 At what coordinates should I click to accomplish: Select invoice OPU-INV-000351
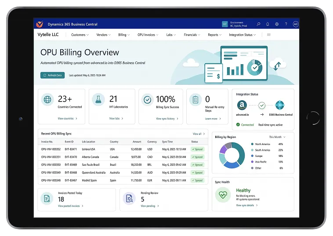point(51,157)
